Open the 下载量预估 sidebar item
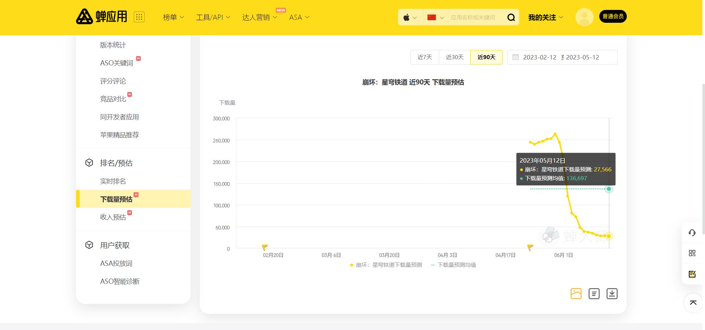705x330 pixels. pos(133,199)
